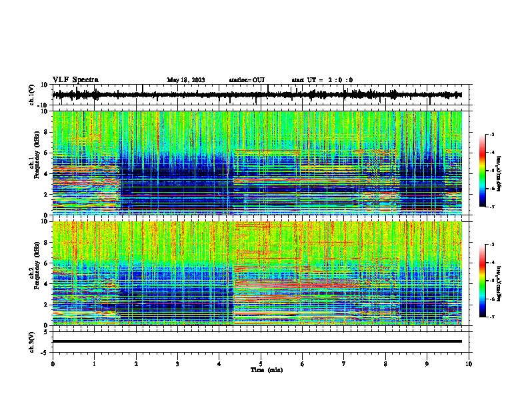Click time axis tick label "6"
This screenshot has height=408, width=528.
click(302, 364)
